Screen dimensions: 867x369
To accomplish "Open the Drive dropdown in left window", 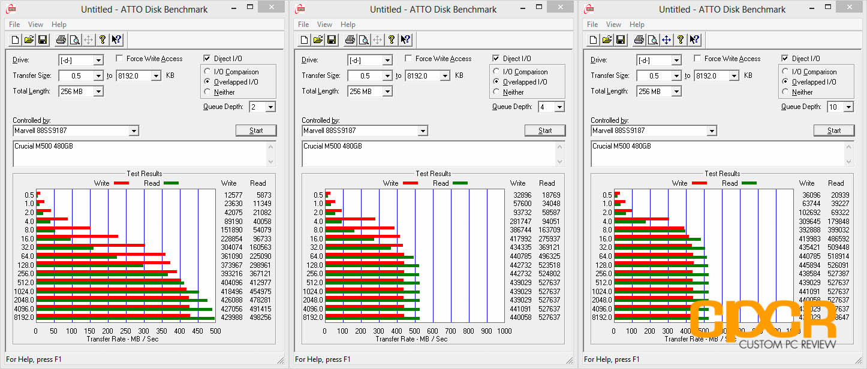I will 98,60.
